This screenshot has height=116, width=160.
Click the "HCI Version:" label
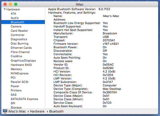click(x=62, y=71)
